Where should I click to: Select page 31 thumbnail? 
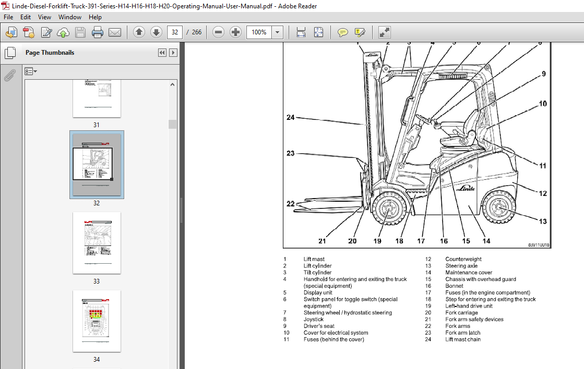(x=97, y=99)
